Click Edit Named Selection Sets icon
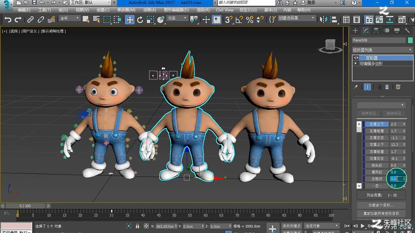The height and width of the screenshot is (233, 415). [x=272, y=20]
